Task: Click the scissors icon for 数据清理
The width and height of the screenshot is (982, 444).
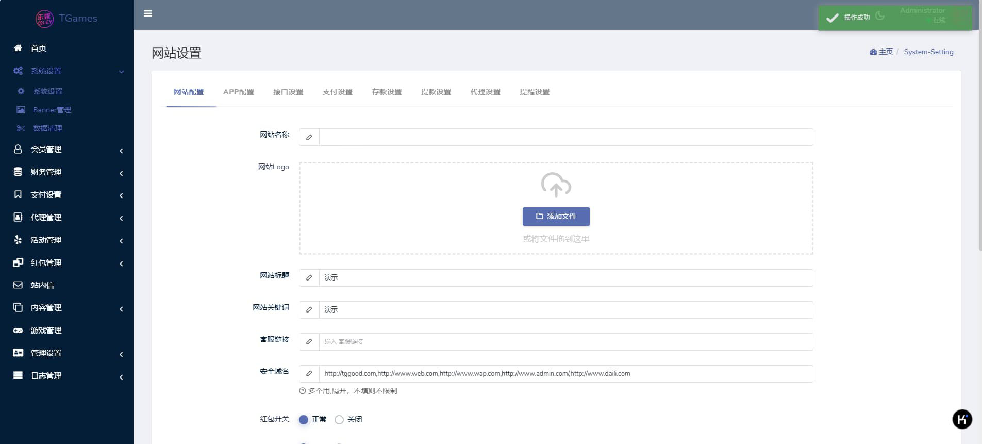Action: pos(21,128)
